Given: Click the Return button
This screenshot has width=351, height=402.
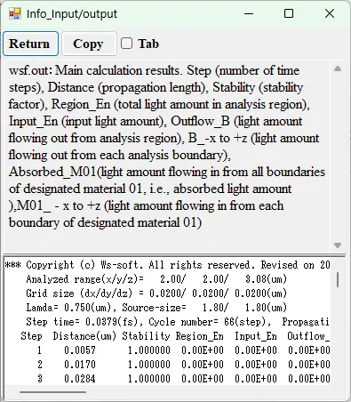Looking at the screenshot, I should [30, 44].
